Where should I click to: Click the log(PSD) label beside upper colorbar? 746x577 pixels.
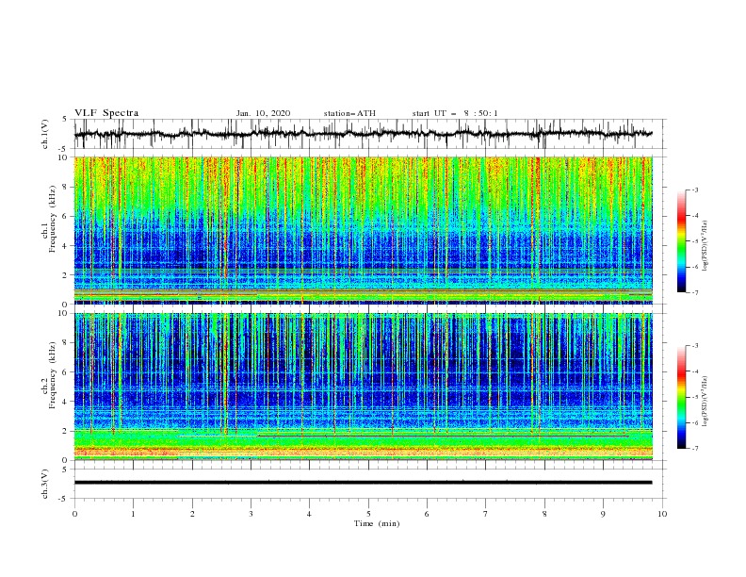pyautogui.click(x=705, y=246)
